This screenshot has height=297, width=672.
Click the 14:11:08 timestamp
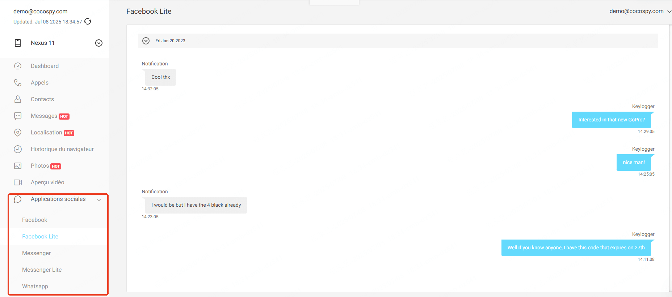click(x=646, y=259)
